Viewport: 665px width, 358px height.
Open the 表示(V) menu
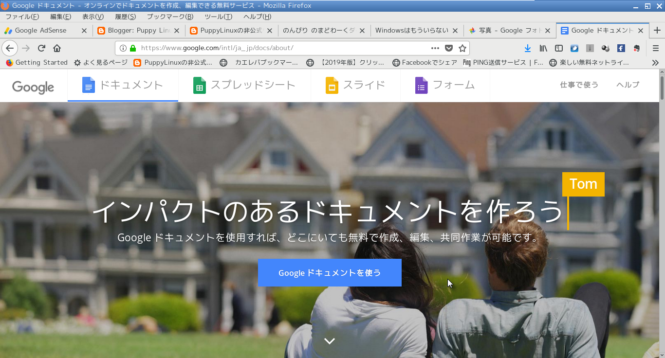point(93,17)
